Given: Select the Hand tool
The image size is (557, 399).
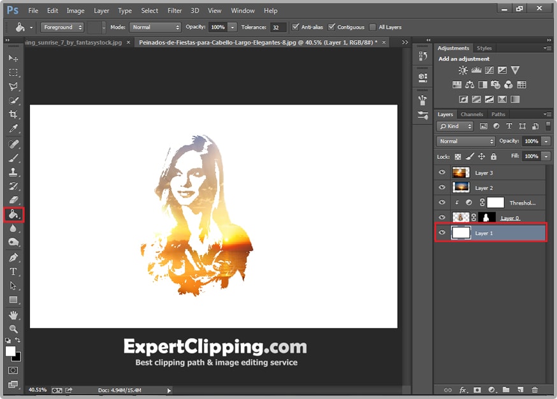Looking at the screenshot, I should [13, 315].
